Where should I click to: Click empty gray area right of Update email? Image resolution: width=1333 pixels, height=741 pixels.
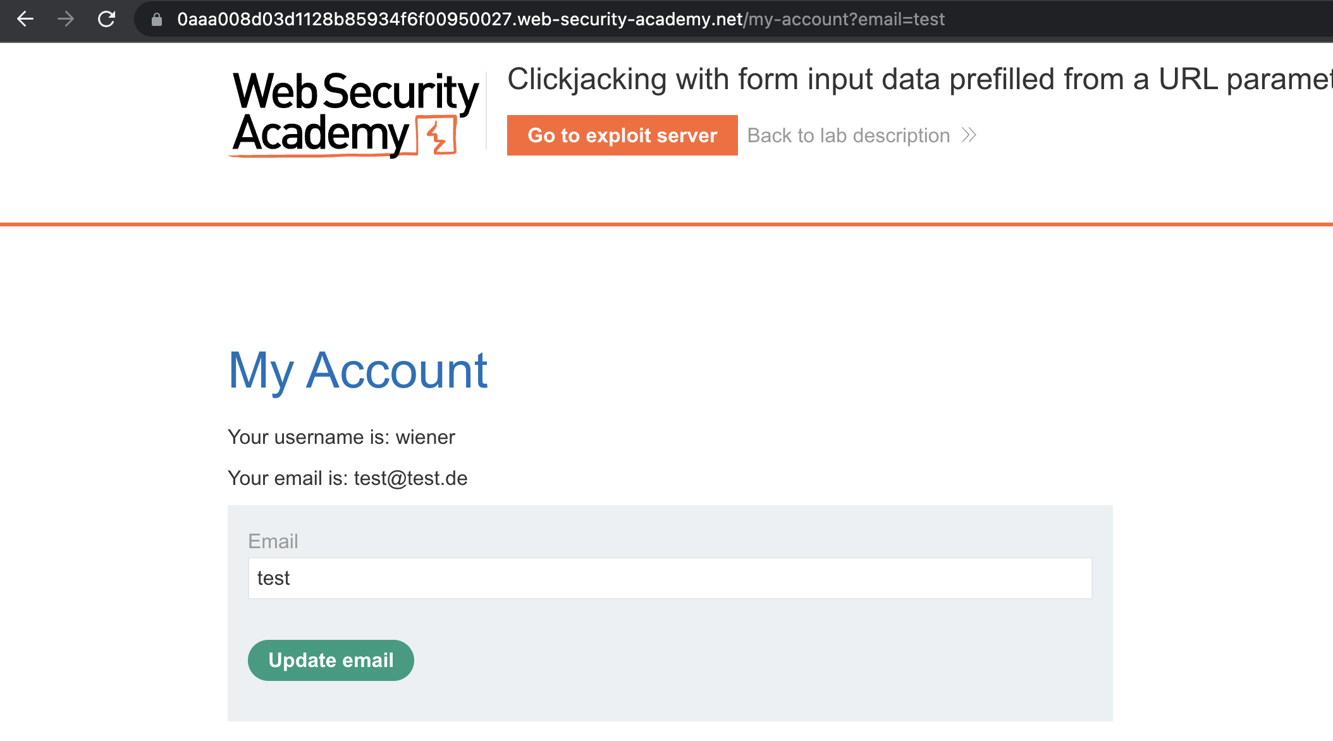tap(759, 660)
